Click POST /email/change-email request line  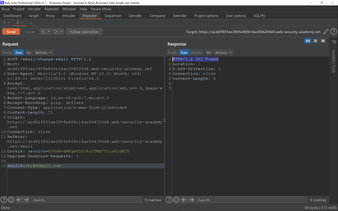point(49,59)
